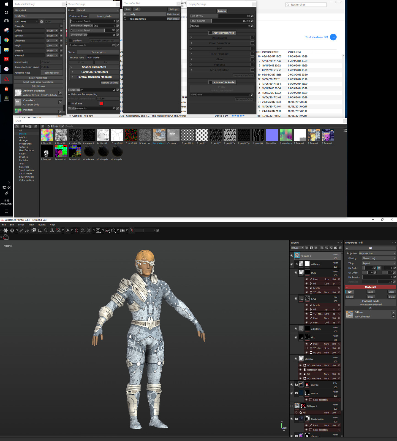Show Fill layer 4
397x441 pixels.
click(x=292, y=406)
